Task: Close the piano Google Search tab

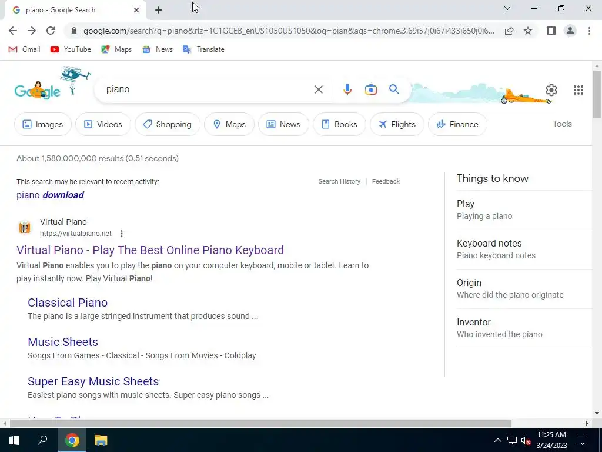Action: point(136,10)
